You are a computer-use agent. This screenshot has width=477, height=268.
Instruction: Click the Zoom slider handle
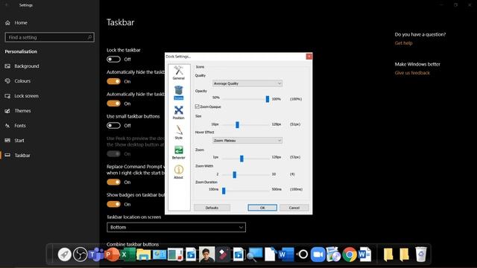click(x=241, y=159)
